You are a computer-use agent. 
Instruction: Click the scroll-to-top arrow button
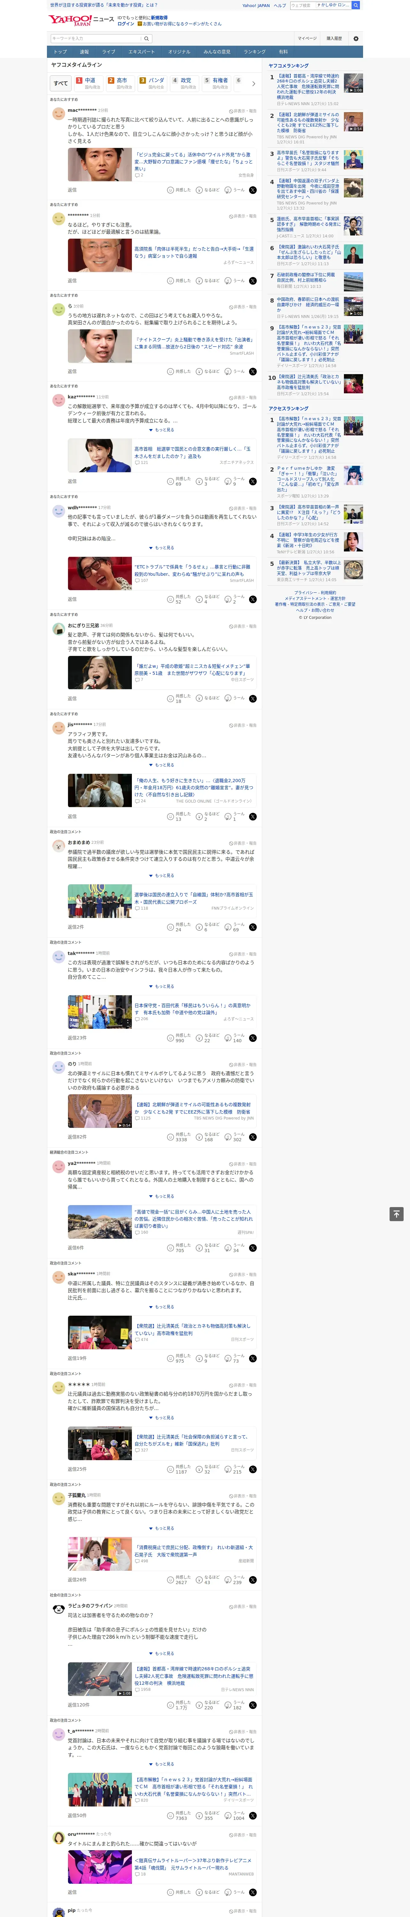(397, 1214)
